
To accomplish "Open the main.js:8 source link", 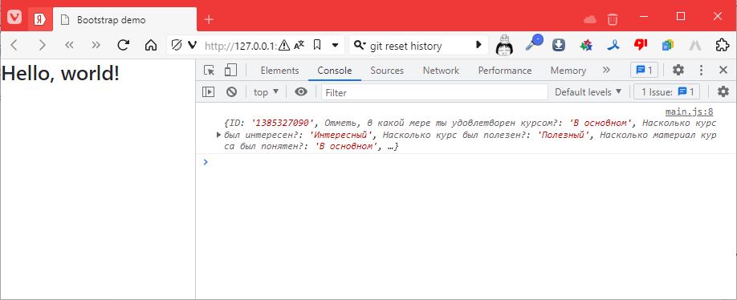I will (690, 111).
